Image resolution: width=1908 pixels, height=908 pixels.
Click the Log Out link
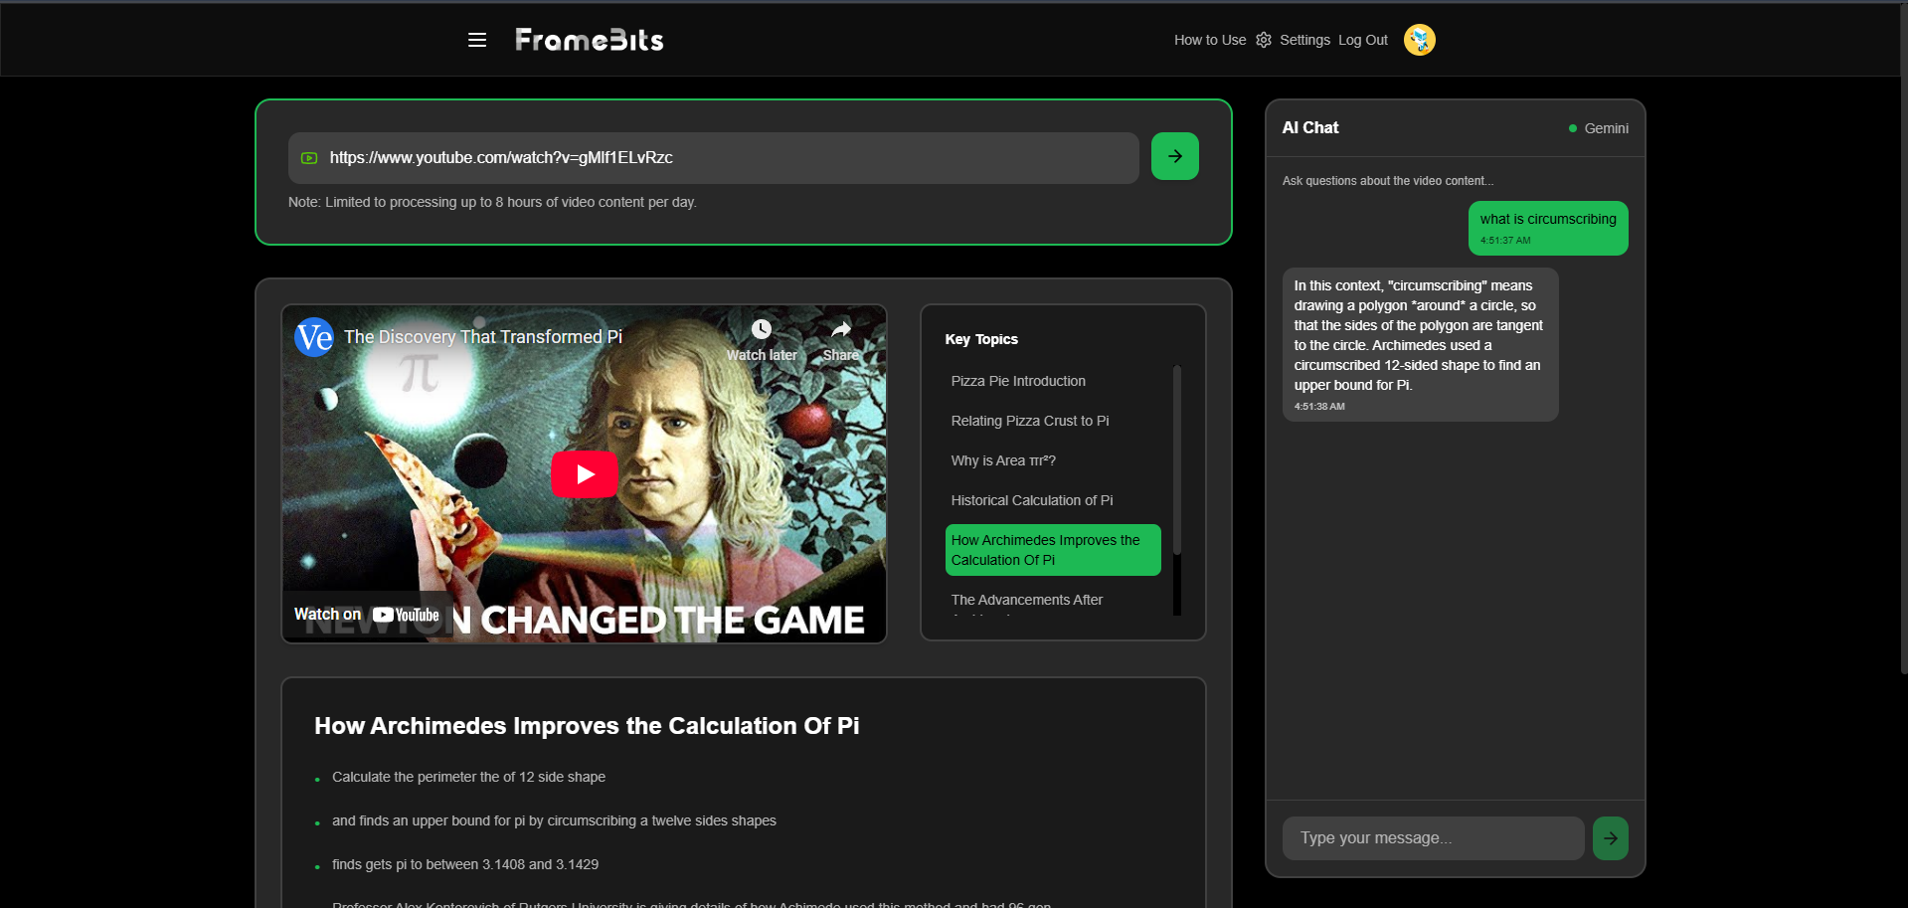(1362, 40)
